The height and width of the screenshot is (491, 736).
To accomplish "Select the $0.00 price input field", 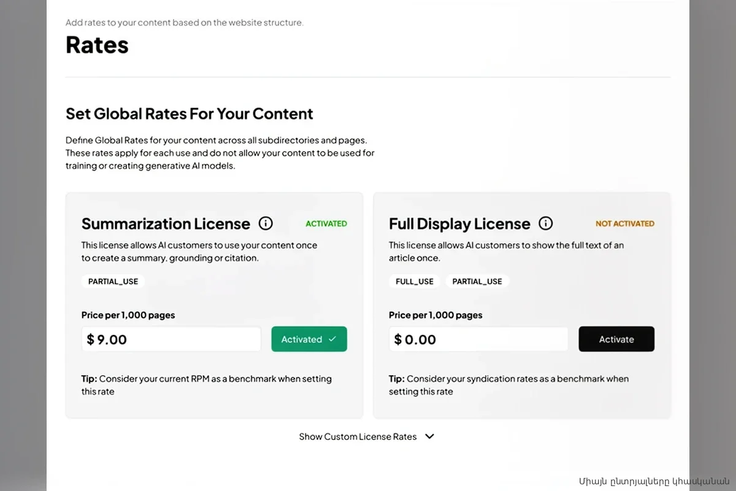I will [x=478, y=339].
